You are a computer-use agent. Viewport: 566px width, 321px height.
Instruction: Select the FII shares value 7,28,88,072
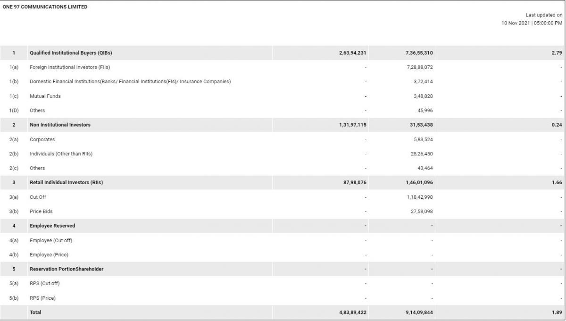pyautogui.click(x=419, y=67)
